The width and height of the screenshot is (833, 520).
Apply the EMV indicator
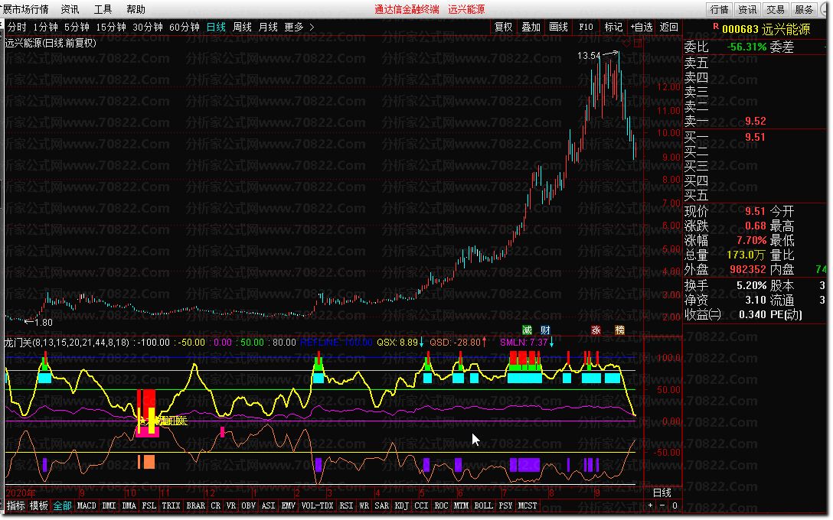[288, 505]
